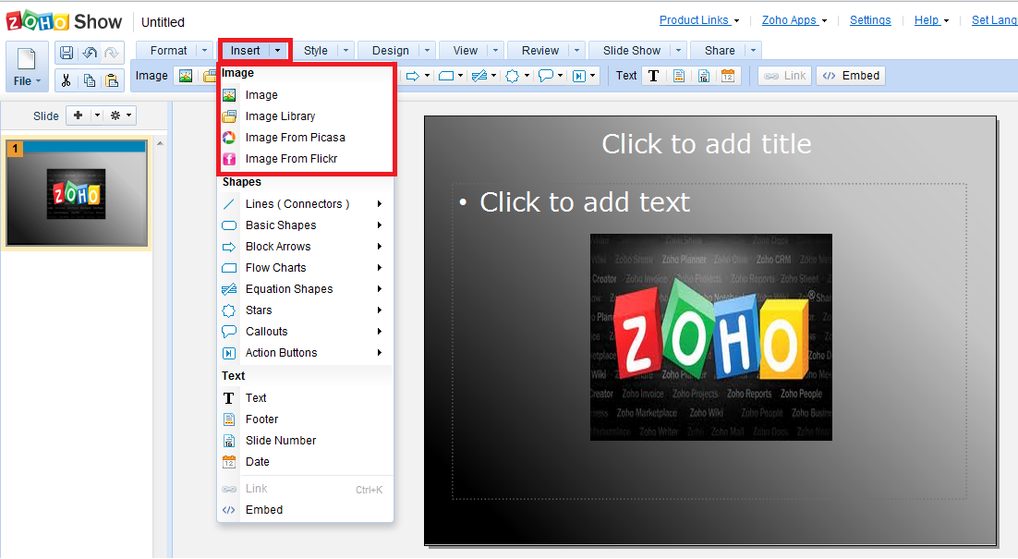Expand Lines (Connectors) submenu
Image resolution: width=1018 pixels, height=559 pixels.
(305, 204)
